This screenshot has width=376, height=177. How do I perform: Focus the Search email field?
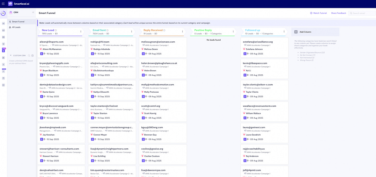(x=362, y=13)
